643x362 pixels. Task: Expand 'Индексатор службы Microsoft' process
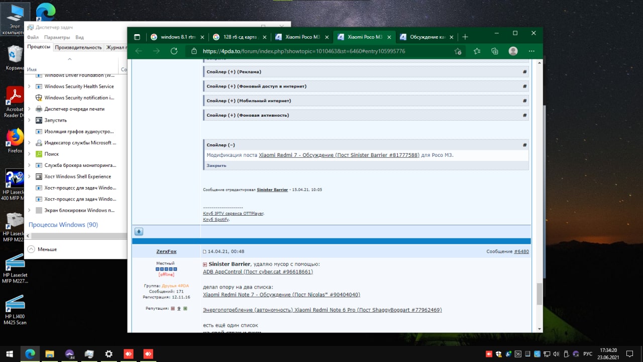click(29, 143)
